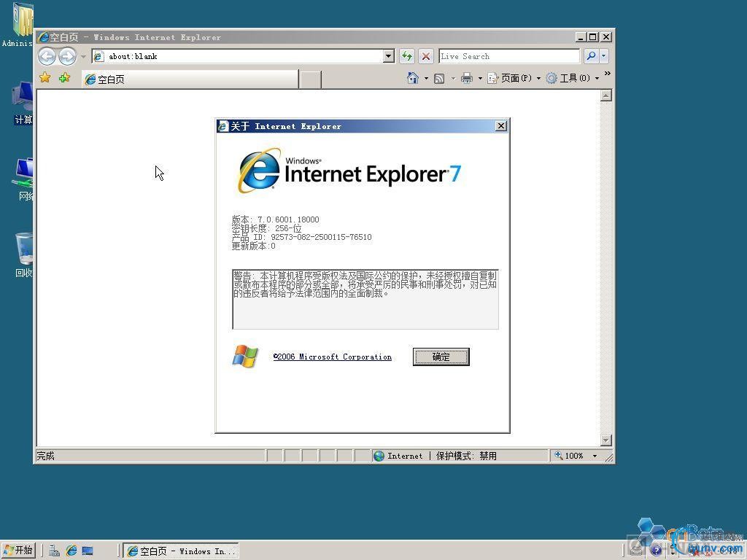Click the product ID 92573-082-2500115-76510 text
The height and width of the screenshot is (560, 747).
pos(321,237)
